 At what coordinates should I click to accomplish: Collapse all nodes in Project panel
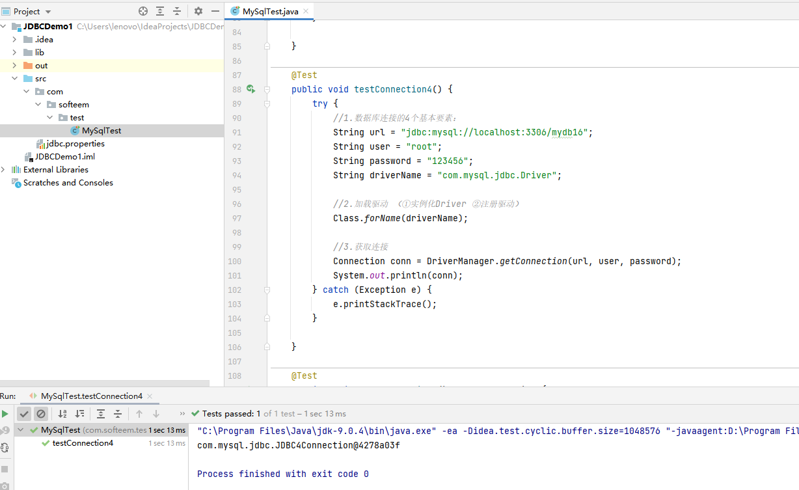(176, 11)
